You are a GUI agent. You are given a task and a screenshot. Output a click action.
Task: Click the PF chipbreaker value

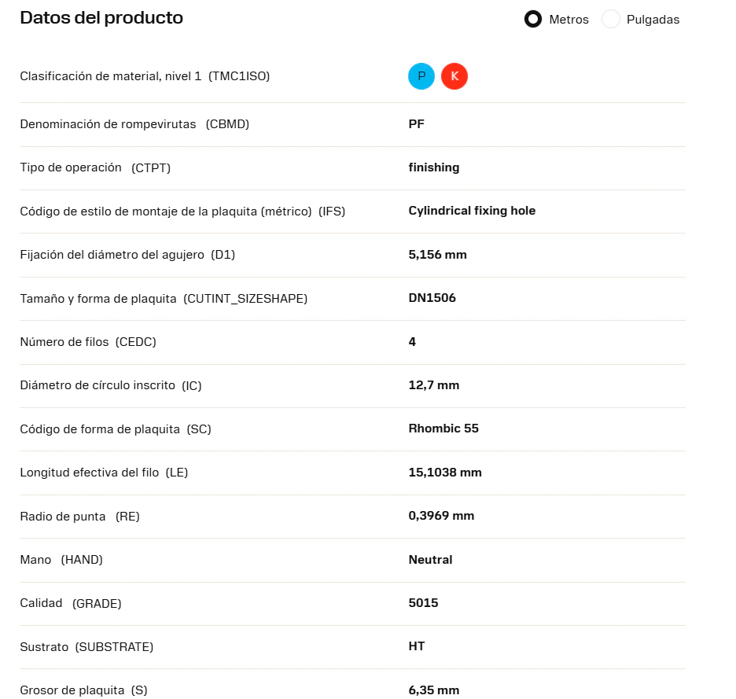[x=416, y=124]
